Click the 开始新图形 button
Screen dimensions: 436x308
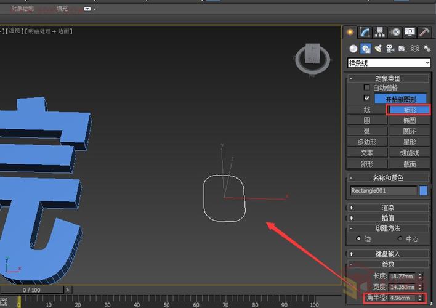[401, 99]
